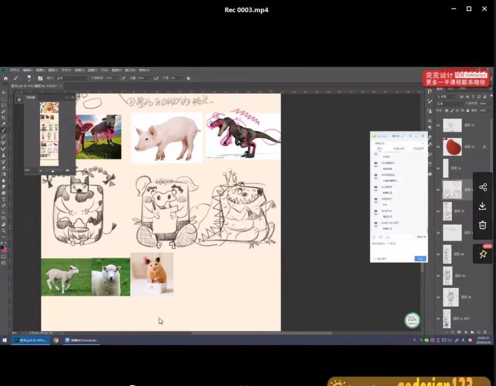Select the Move tool in the toolbox
The height and width of the screenshot is (386, 496).
coord(3,93)
